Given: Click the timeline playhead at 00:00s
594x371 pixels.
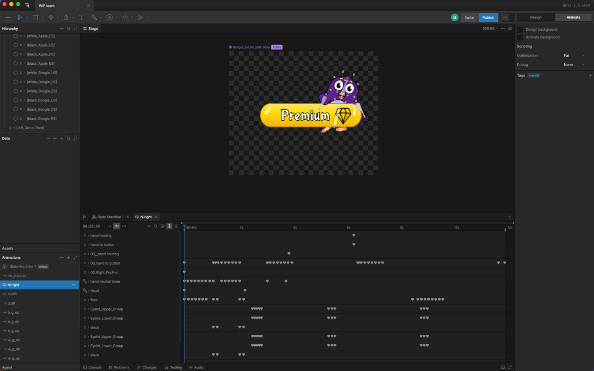Looking at the screenshot, I should [184, 227].
